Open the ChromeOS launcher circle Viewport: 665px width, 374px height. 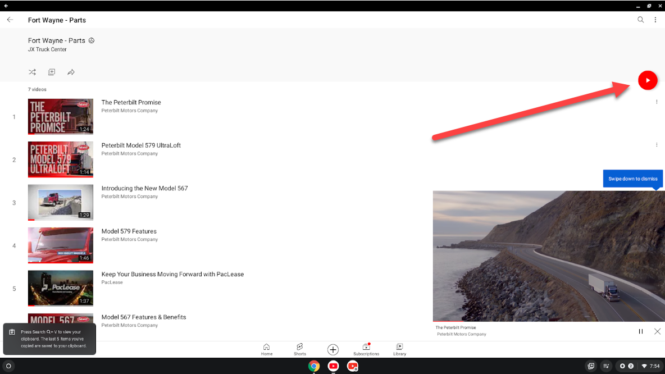click(x=8, y=366)
